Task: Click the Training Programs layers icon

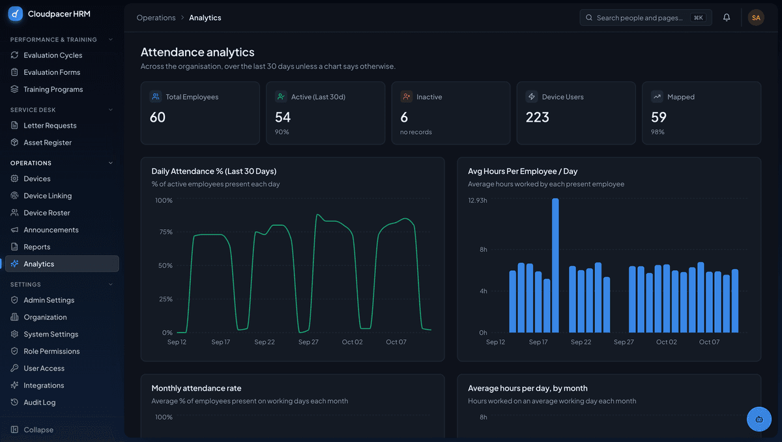Action: point(15,89)
